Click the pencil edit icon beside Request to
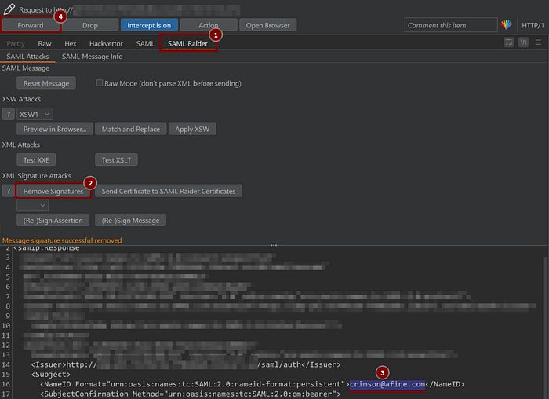Screen dimensions: 549x399 coord(9,9)
